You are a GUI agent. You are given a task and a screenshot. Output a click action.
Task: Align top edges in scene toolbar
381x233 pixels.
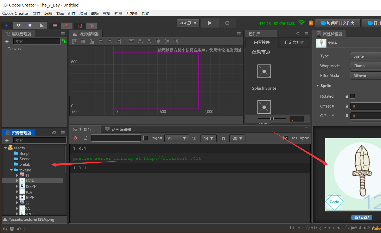tap(74, 41)
